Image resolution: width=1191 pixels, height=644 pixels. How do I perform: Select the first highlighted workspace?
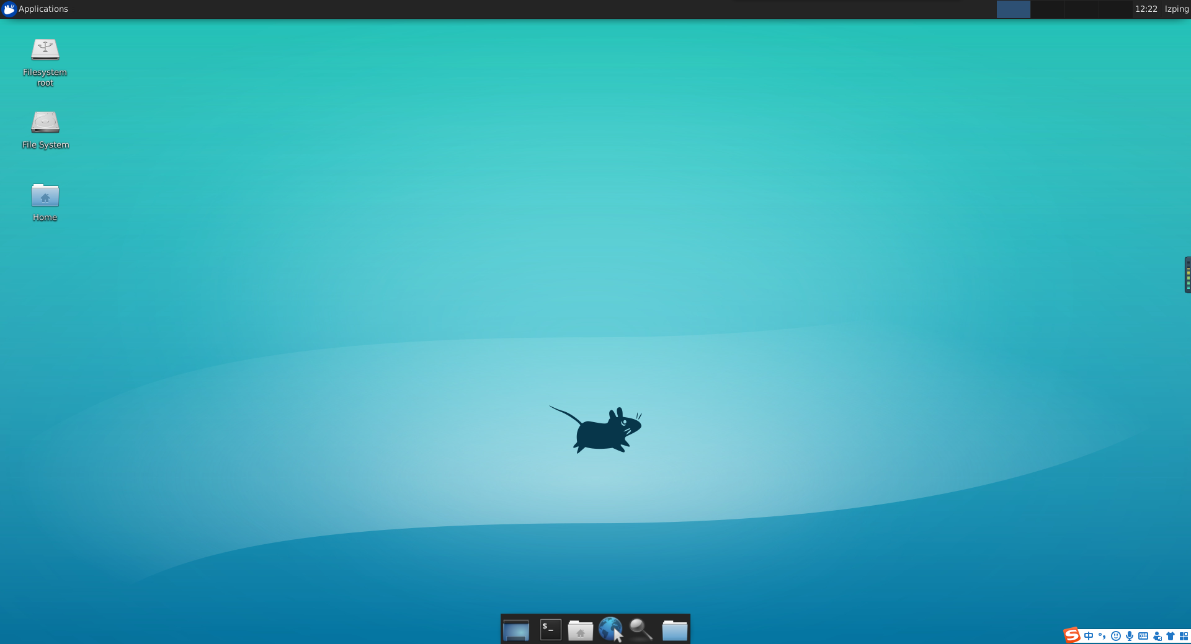1013,9
